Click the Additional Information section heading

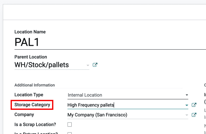pos(34,85)
